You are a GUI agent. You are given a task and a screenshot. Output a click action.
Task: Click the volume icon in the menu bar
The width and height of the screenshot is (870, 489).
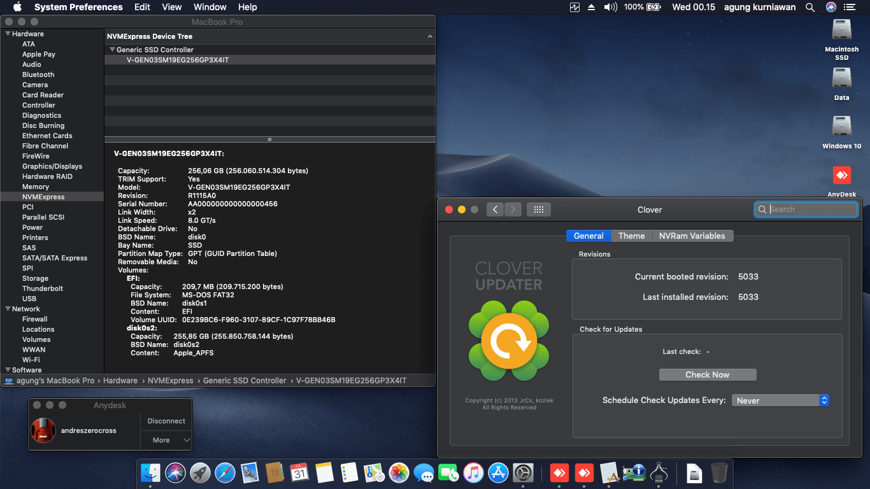611,7
